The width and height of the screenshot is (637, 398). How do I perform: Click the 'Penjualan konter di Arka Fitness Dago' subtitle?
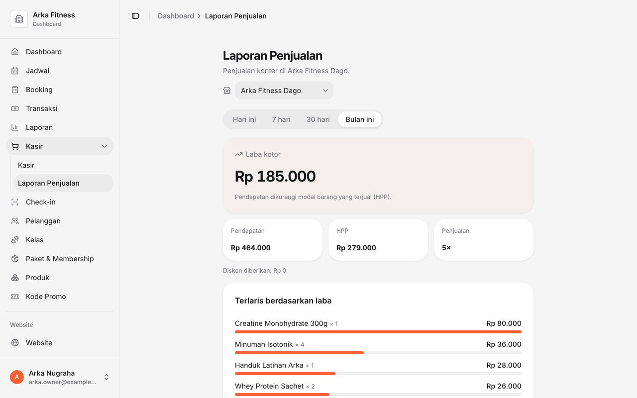click(286, 71)
